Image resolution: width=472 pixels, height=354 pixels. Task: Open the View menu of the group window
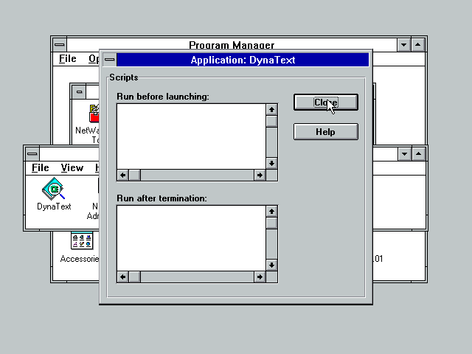coord(72,167)
